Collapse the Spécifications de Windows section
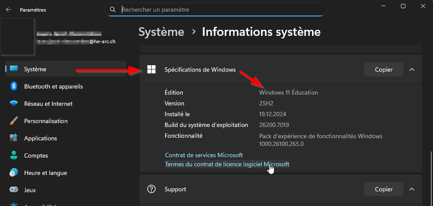This screenshot has height=206, width=433. pos(411,70)
